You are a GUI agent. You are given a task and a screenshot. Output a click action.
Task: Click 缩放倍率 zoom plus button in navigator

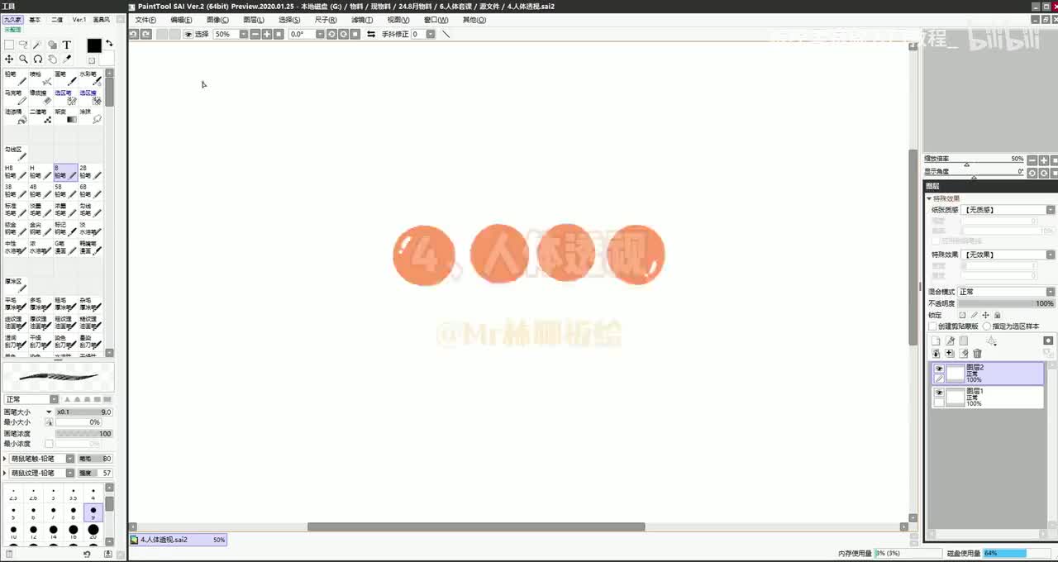click(1043, 160)
